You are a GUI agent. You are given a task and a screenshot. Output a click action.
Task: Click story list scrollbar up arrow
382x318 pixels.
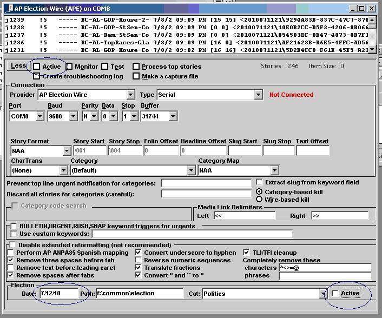[x=372, y=19]
